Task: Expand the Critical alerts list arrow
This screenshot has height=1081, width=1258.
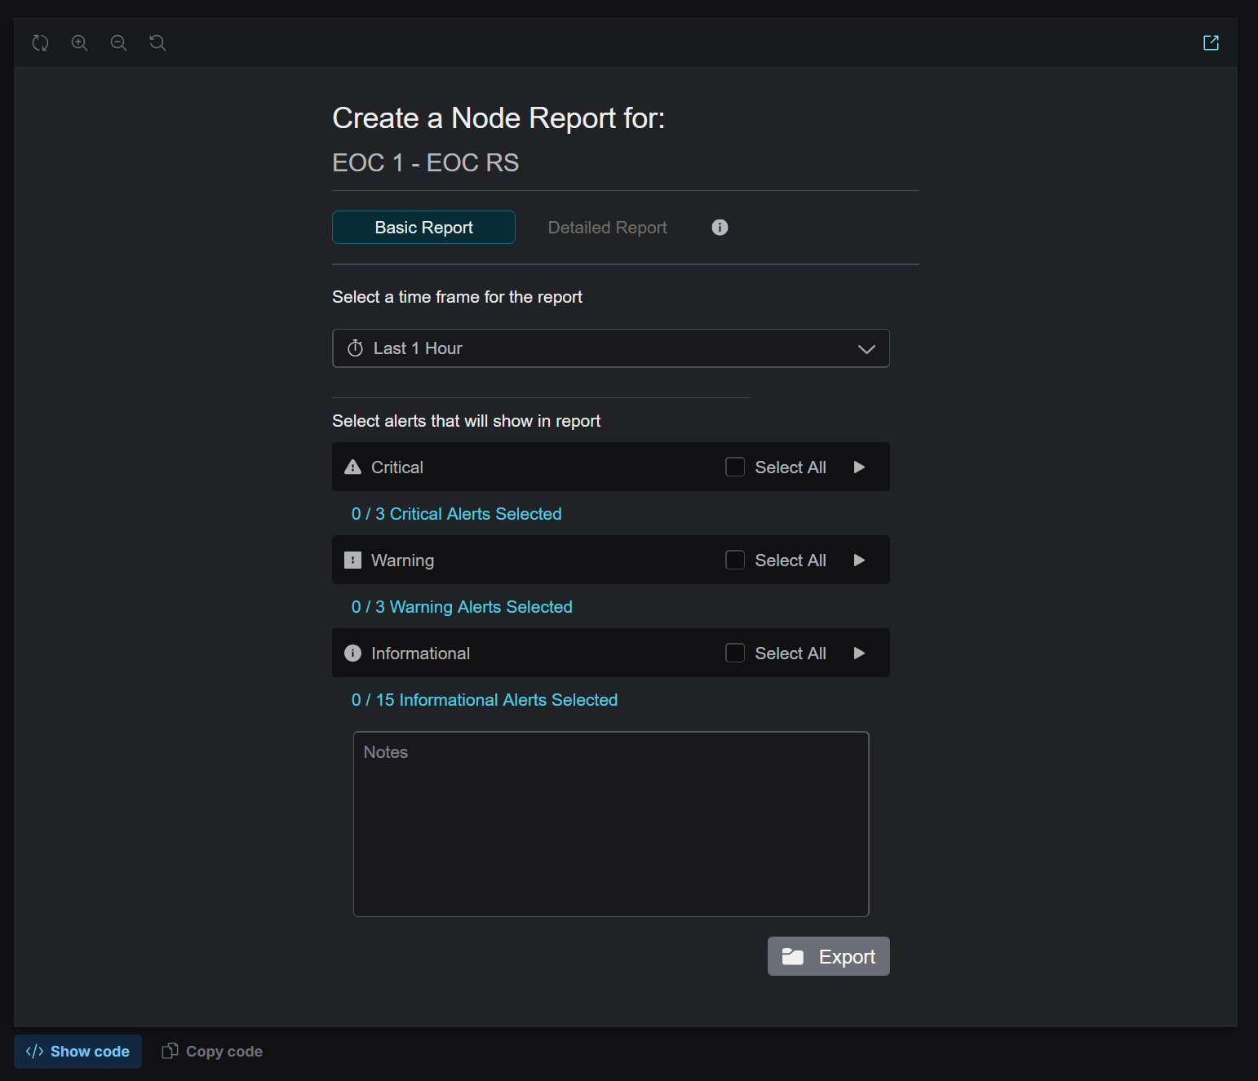Action: [859, 467]
